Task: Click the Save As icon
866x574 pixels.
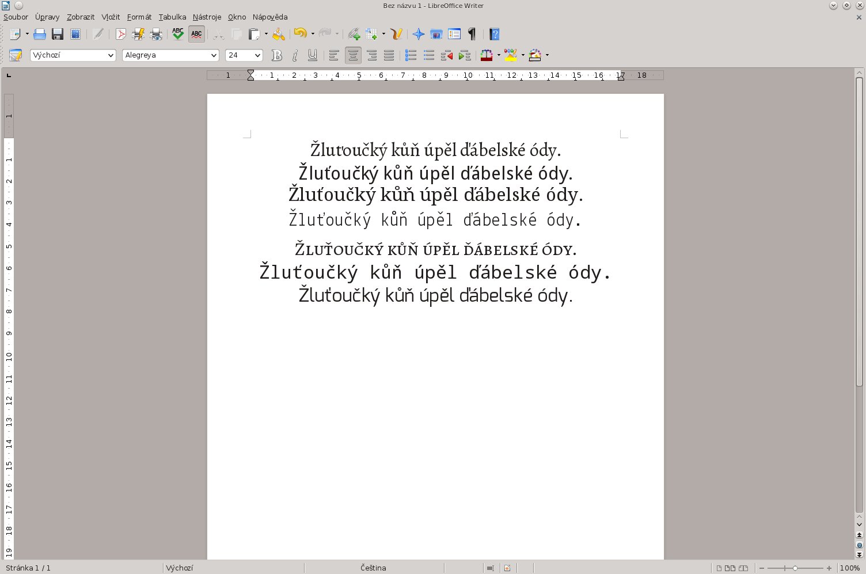Action: tap(75, 35)
